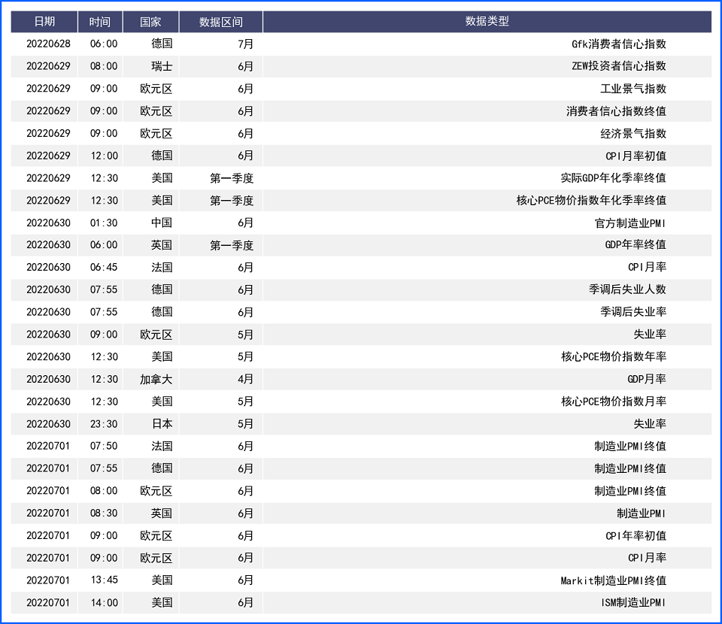Select 6月 in the 官方制造业PMI row
This screenshot has height=624, width=722.
coord(245,223)
